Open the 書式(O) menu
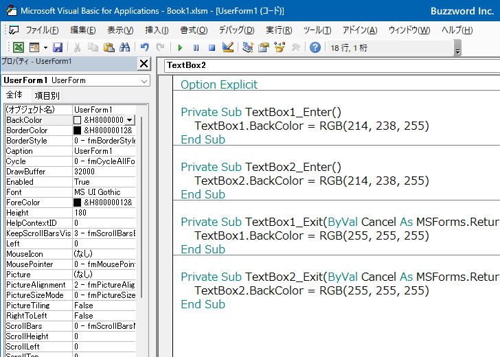Screen dimensions: 500x357 (x=194, y=30)
